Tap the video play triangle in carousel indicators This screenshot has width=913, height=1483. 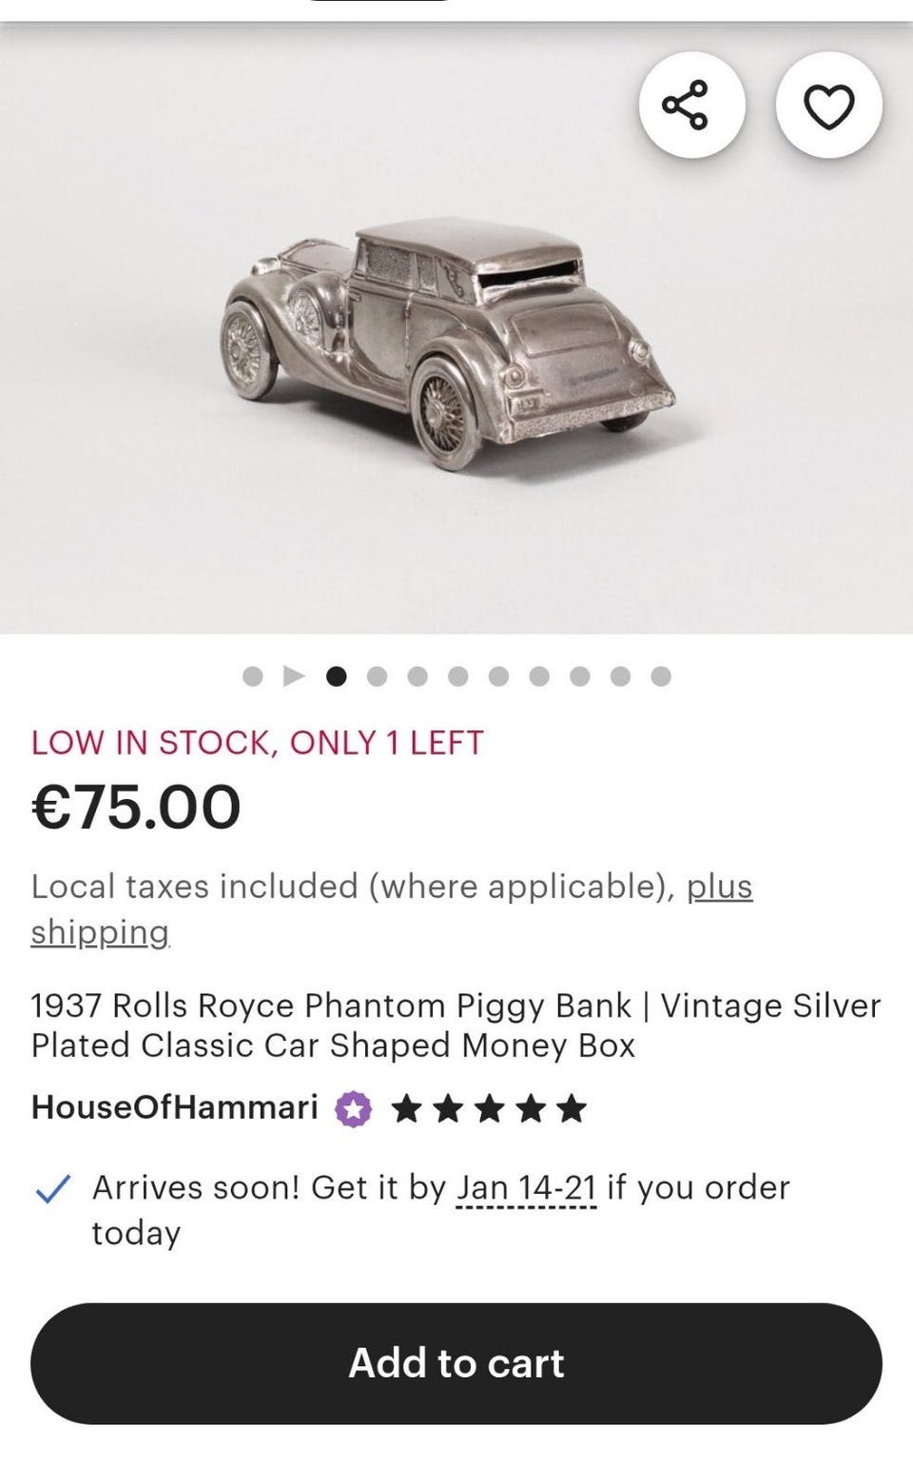294,676
